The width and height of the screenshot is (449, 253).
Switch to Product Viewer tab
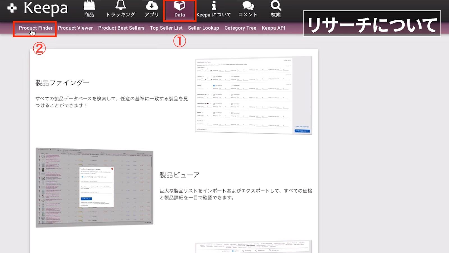75,28
